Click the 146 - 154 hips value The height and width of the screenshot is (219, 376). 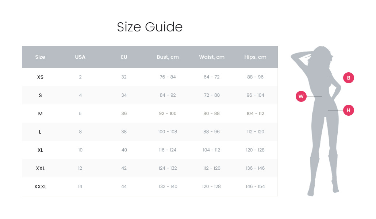[256, 187]
